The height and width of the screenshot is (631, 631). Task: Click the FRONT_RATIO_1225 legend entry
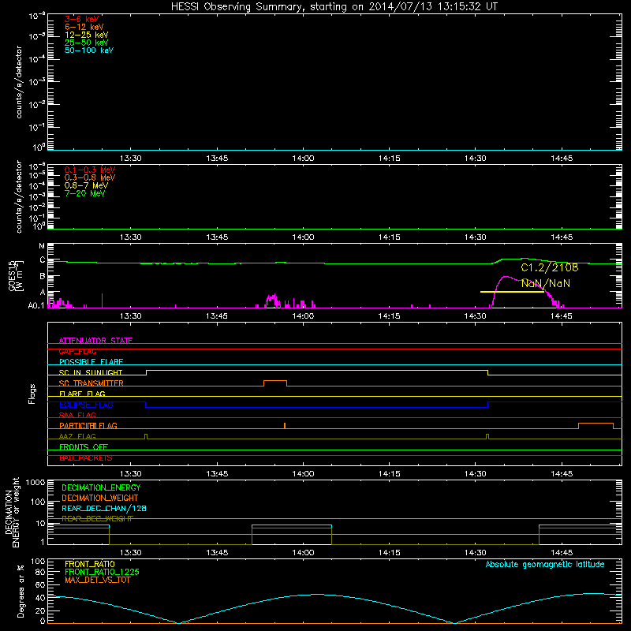point(102,572)
